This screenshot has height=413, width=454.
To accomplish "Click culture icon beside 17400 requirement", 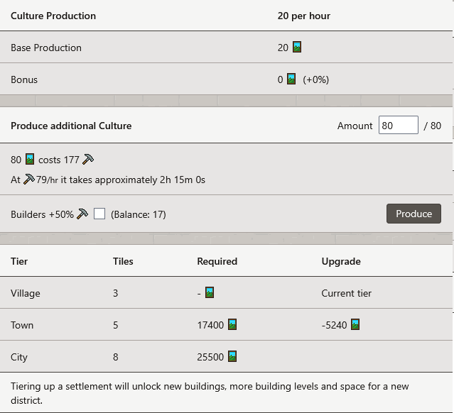I will pyautogui.click(x=232, y=325).
